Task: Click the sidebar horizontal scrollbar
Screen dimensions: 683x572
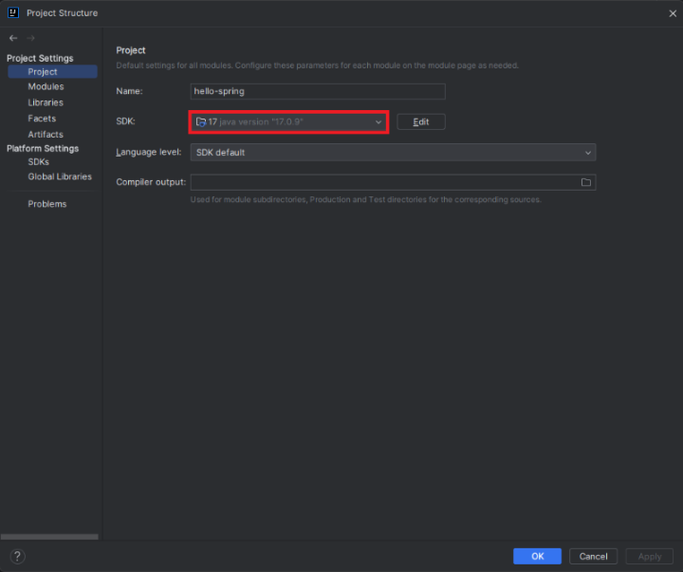Action: click(49, 537)
